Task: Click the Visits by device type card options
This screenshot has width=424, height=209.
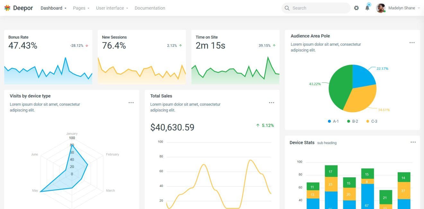Action: [131, 102]
